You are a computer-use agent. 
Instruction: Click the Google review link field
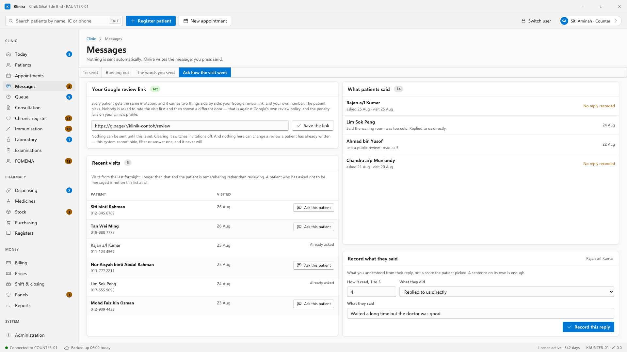190,125
